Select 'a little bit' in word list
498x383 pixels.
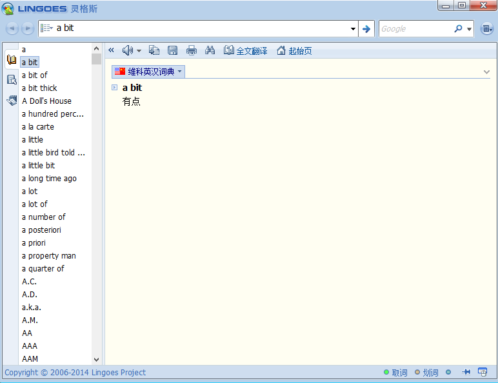point(38,166)
